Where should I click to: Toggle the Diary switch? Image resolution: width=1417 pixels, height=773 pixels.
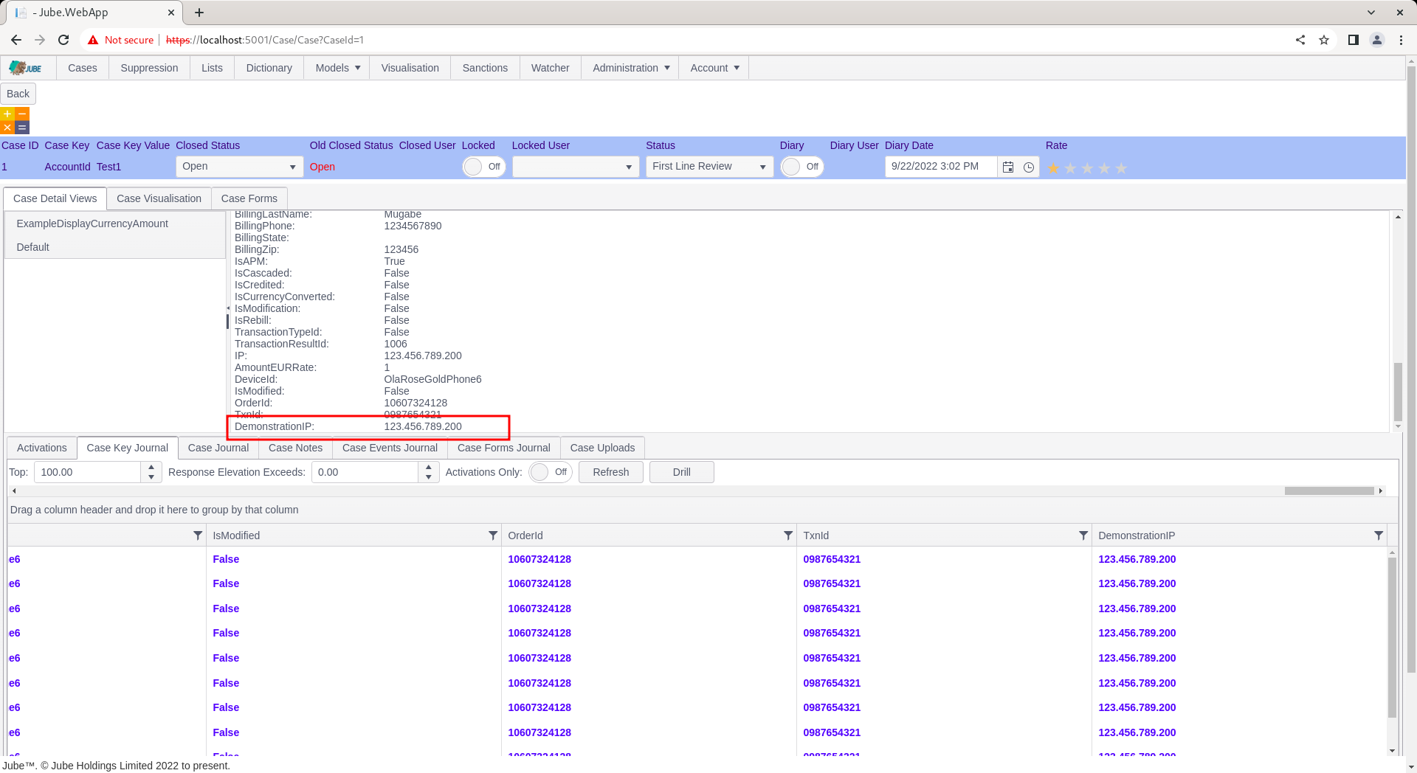click(x=802, y=167)
